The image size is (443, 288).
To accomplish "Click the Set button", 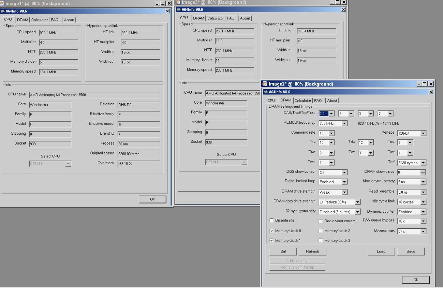I will (283, 252).
